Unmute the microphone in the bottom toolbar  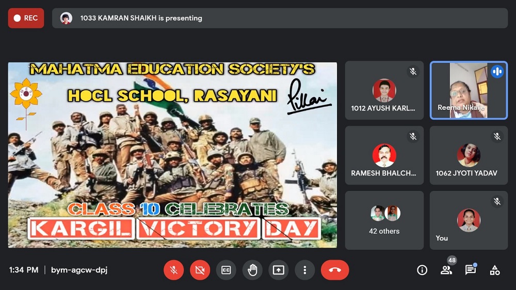point(174,270)
